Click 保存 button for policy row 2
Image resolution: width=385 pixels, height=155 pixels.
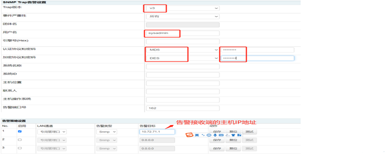coord(217,140)
